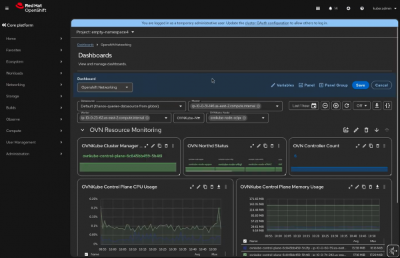Click the zoom out time range icon
Screen dimensions: 400x258
[x=325, y=105]
